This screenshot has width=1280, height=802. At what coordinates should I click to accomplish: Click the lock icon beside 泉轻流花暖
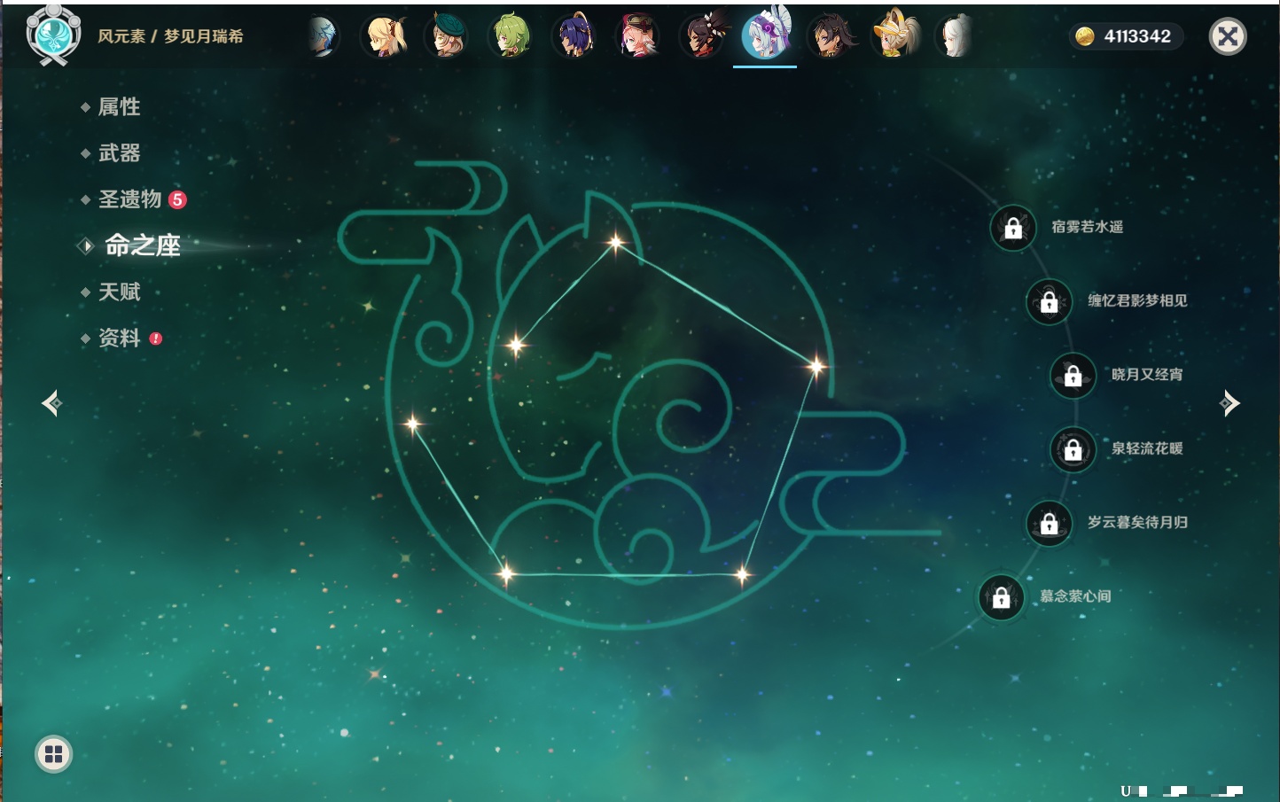click(x=1073, y=449)
